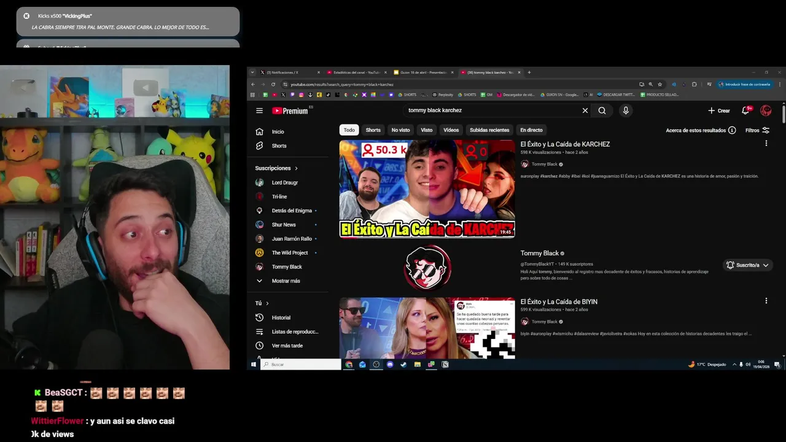
Task: Open the Perplexity bookmark
Action: click(x=443, y=95)
